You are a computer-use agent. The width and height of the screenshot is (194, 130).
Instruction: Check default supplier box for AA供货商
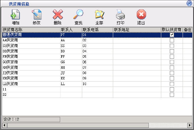click(x=172, y=40)
